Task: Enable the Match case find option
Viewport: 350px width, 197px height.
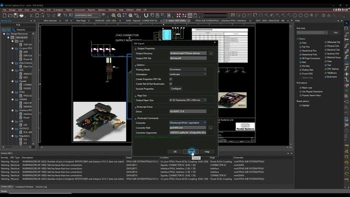Action: pyautogui.click(x=300, y=88)
